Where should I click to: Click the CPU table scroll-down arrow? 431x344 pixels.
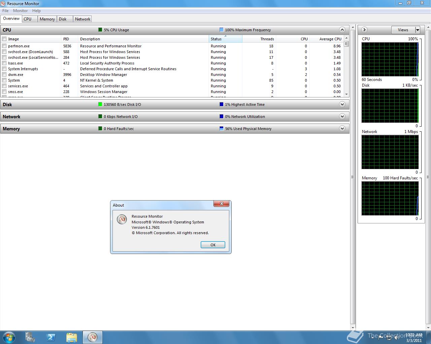pos(346,94)
